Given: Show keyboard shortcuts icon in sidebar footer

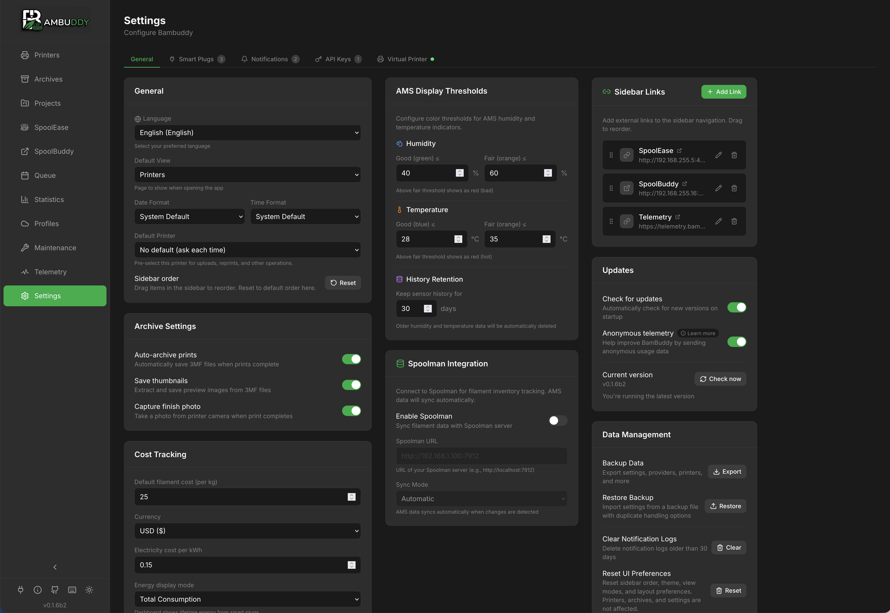Looking at the screenshot, I should point(72,590).
